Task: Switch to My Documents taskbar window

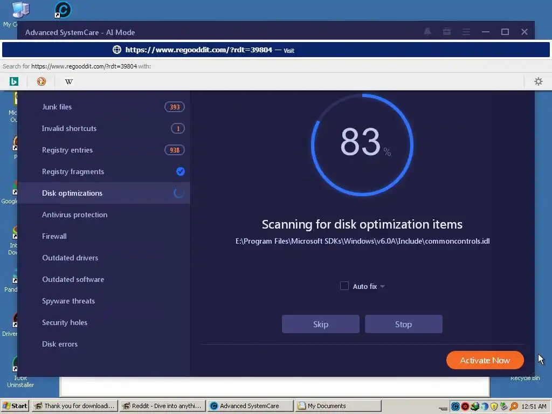Action: pos(338,406)
